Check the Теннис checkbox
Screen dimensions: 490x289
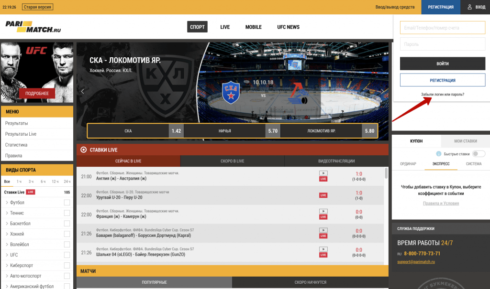[67, 213]
